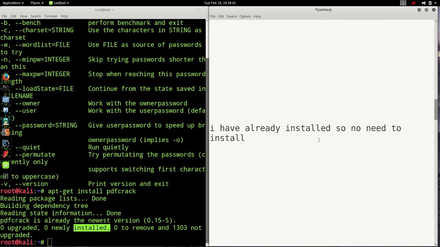Click the highlighted word 'installed,' in terminal
Screen dimensions: 440x247
pyautogui.click(x=92, y=228)
